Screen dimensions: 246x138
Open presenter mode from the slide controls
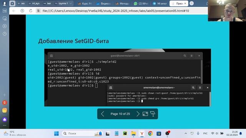pyautogui.click(x=153, y=114)
